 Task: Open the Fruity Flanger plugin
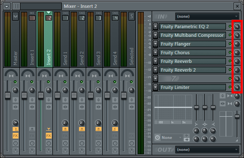coord(193,44)
